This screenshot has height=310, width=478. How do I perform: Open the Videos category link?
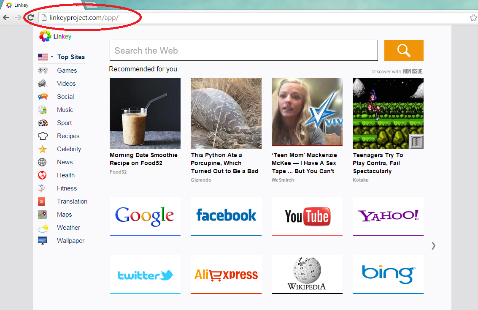pos(66,84)
